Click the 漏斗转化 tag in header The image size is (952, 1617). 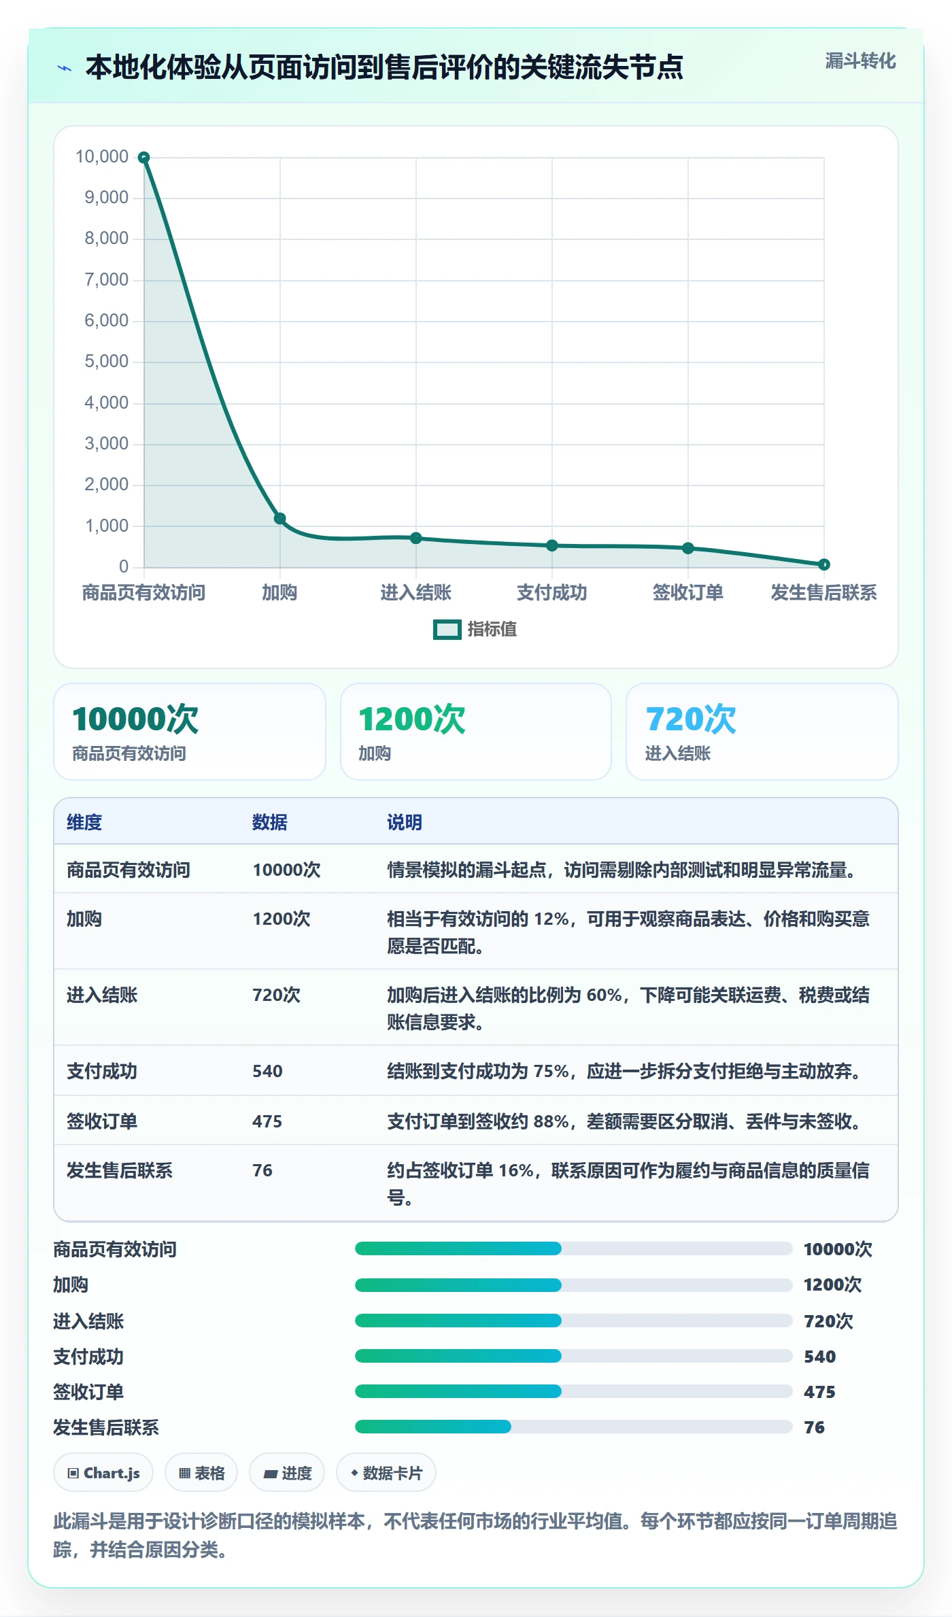(x=860, y=61)
